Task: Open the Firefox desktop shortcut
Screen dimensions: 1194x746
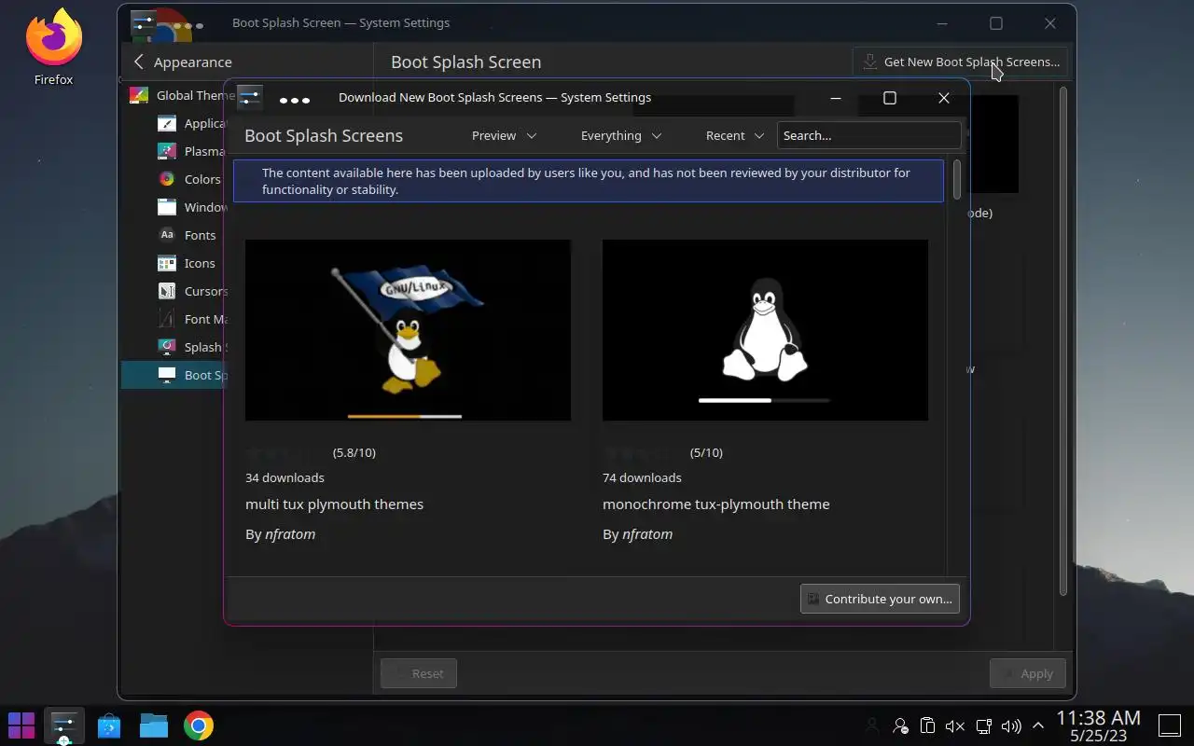Action: 54,47
